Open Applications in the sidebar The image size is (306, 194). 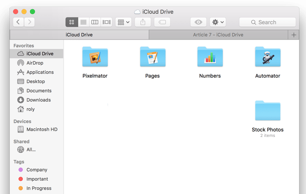click(x=36, y=72)
